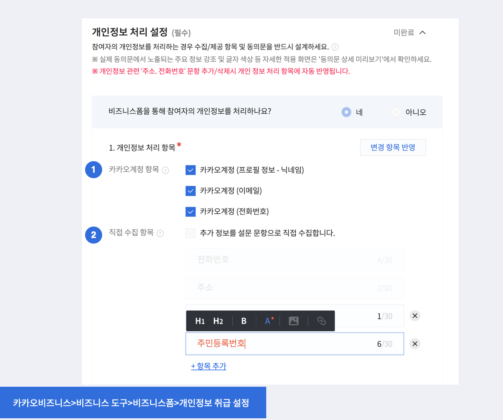503x420 pixels.
Task: Choose the 아니오 radio option
Action: [396, 112]
